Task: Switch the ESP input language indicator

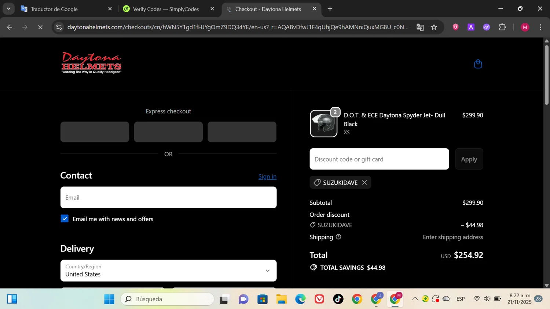Action: pyautogui.click(x=461, y=299)
